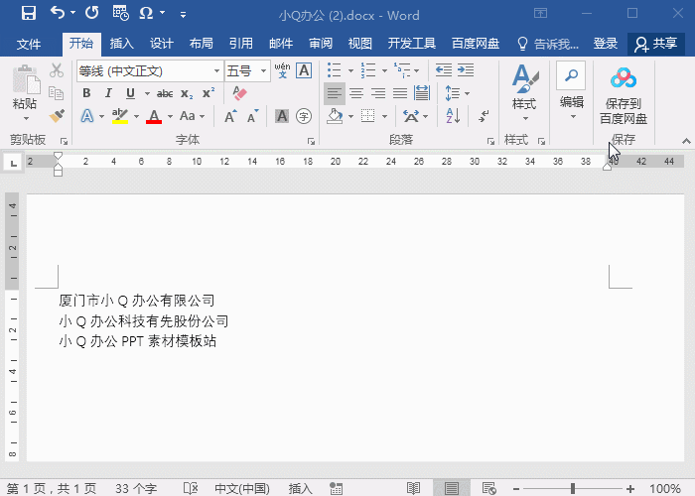
Task: Toggle Strikethrough formatting
Action: 164,93
